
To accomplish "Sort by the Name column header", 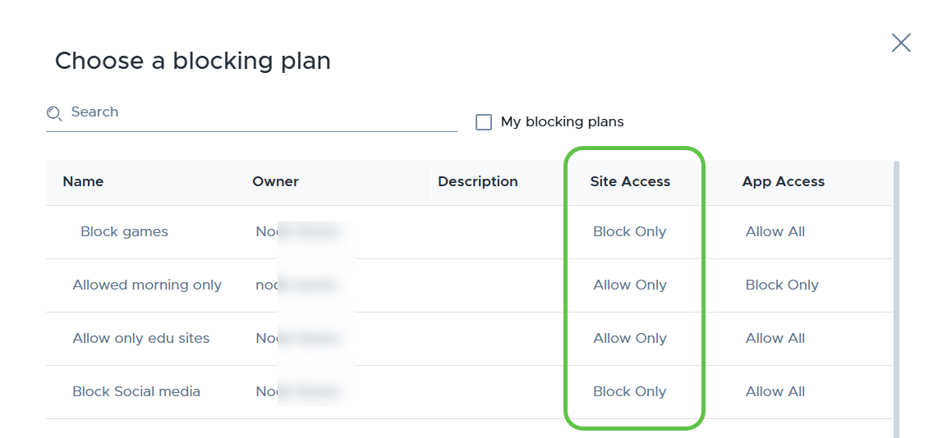I will tap(83, 181).
